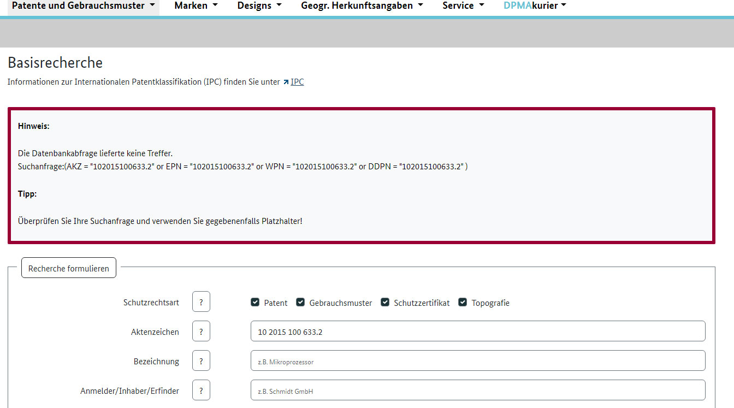This screenshot has width=734, height=408.
Task: Click the Anmelder/Inhaber/Erfinder input field
Action: (477, 391)
